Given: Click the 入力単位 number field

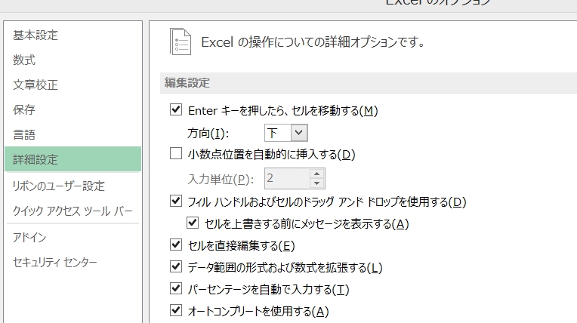Looking at the screenshot, I should point(287,178).
